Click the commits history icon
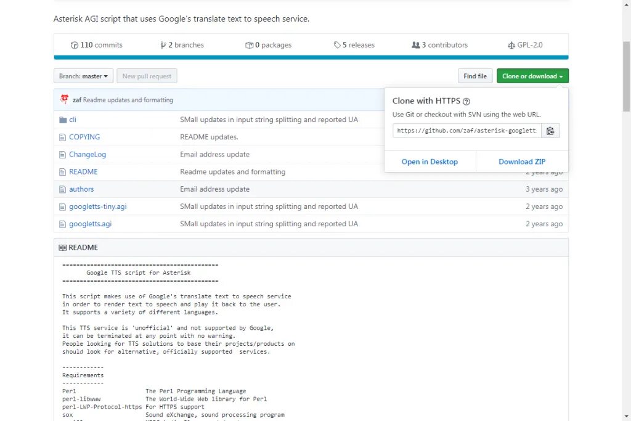Viewport: 631px width, 421px height. tap(75, 45)
